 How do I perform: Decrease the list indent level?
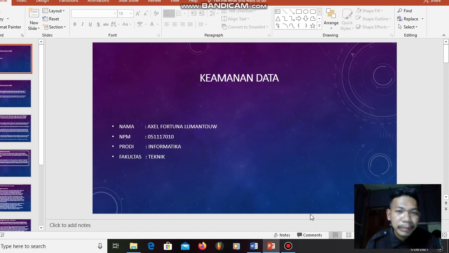(194, 14)
